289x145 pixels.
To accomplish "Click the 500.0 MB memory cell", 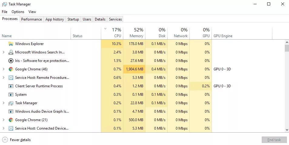I will (x=134, y=120).
